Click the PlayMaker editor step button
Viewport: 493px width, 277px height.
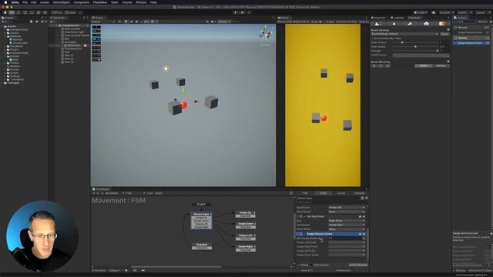(143, 270)
